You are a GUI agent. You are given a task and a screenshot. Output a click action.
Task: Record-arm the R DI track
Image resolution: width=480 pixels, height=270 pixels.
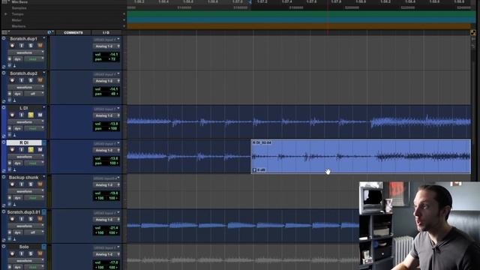(x=12, y=150)
